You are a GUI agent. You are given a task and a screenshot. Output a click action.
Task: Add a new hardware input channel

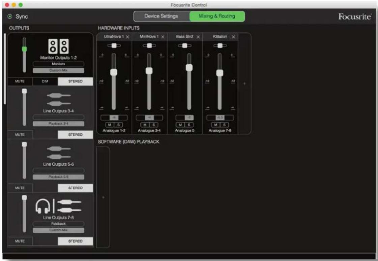244,84
